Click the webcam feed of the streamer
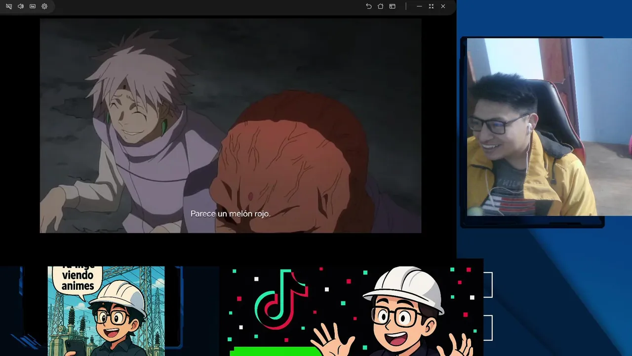The height and width of the screenshot is (356, 632). 550,127
